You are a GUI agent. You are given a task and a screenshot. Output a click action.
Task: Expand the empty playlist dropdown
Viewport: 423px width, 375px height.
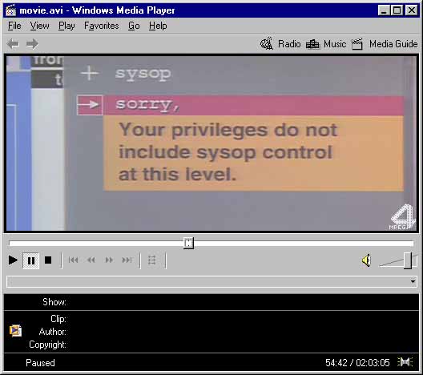[413, 282]
